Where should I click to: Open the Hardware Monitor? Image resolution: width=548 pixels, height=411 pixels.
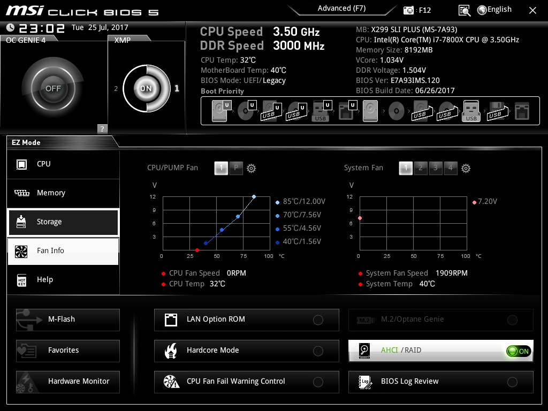(x=68, y=382)
